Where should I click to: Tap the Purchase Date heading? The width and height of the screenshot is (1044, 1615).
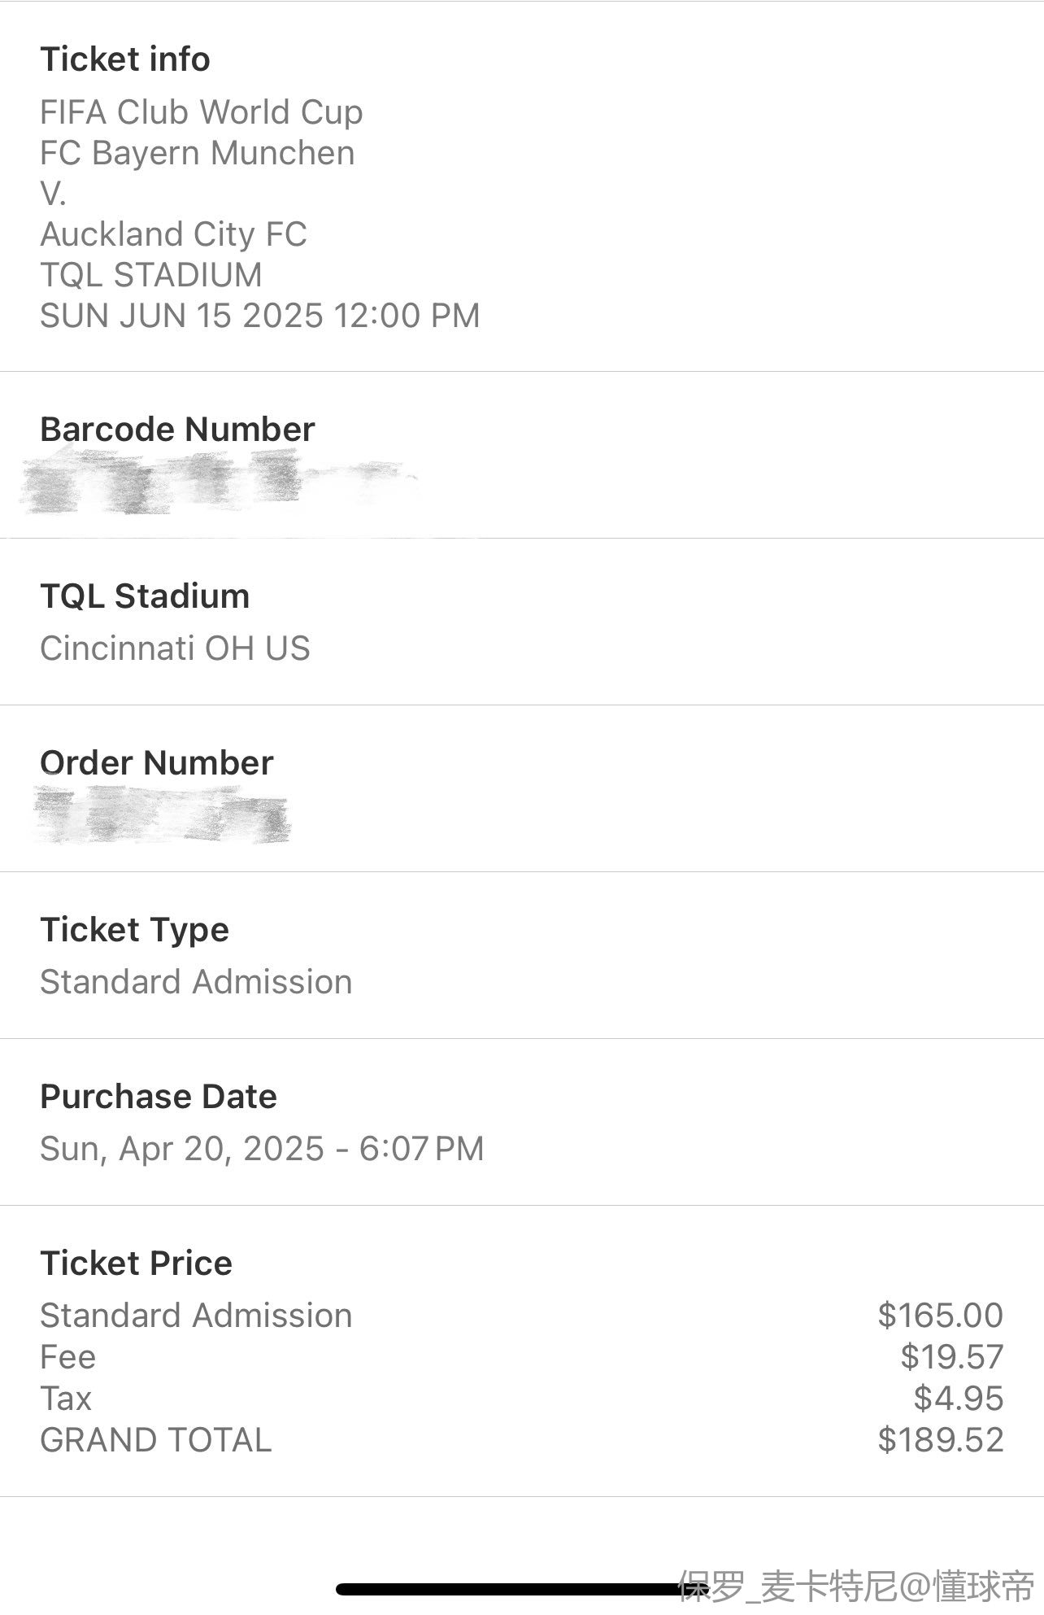(159, 1097)
